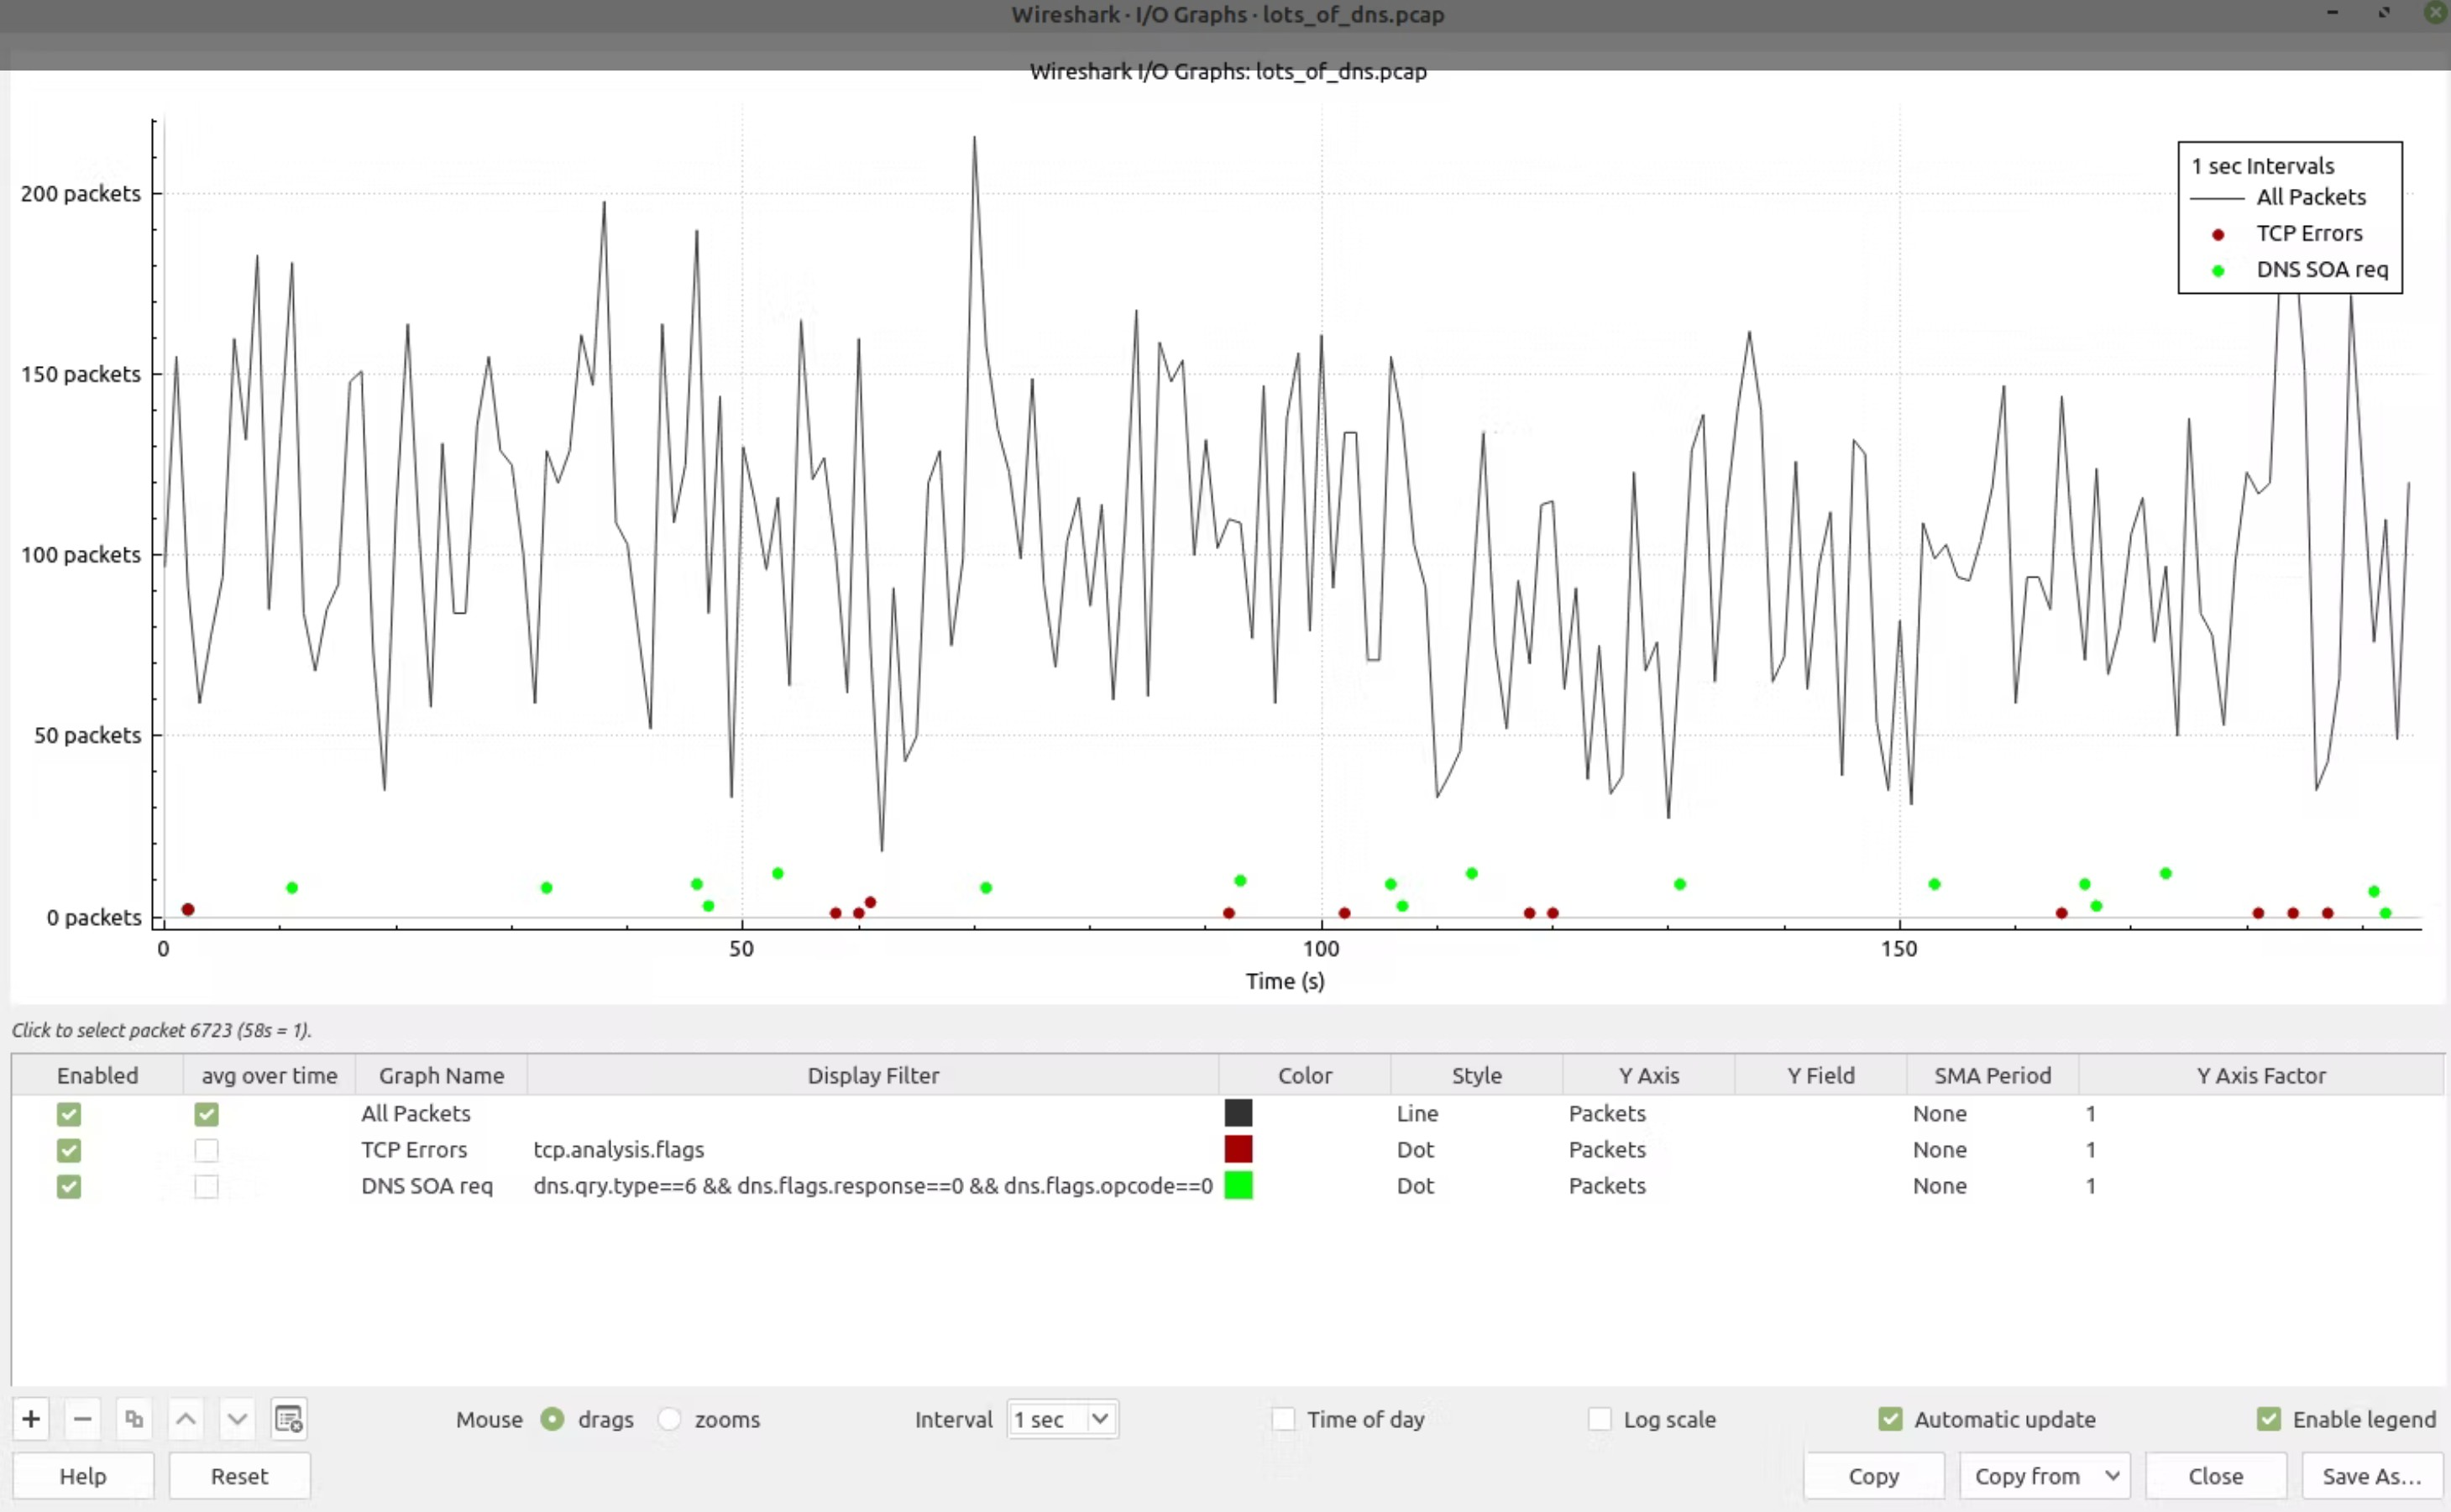
Task: Move graph up with arrow icon
Action: pos(186,1418)
